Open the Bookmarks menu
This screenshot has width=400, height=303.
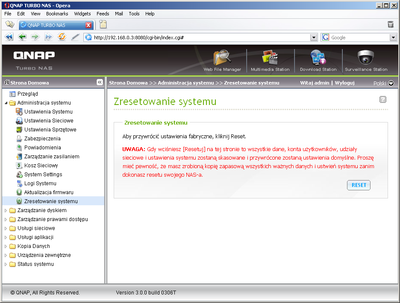[x=57, y=14]
